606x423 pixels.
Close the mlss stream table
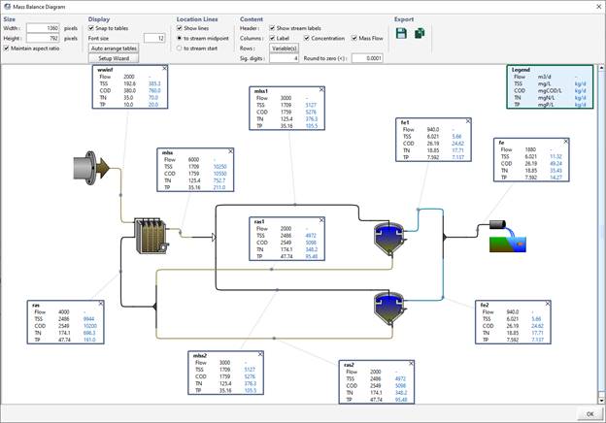point(231,151)
